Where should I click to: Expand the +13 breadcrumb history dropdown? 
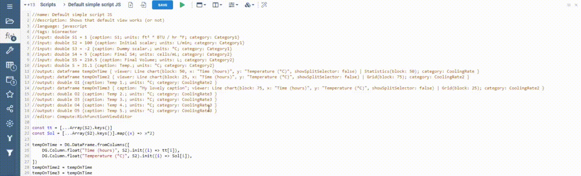(x=30, y=5)
